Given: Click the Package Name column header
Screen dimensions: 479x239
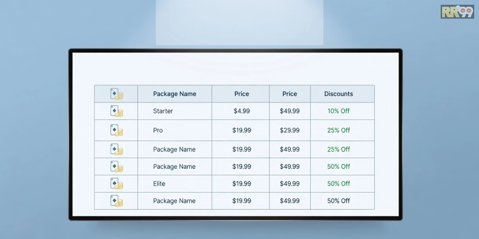Looking at the screenshot, I should [174, 94].
